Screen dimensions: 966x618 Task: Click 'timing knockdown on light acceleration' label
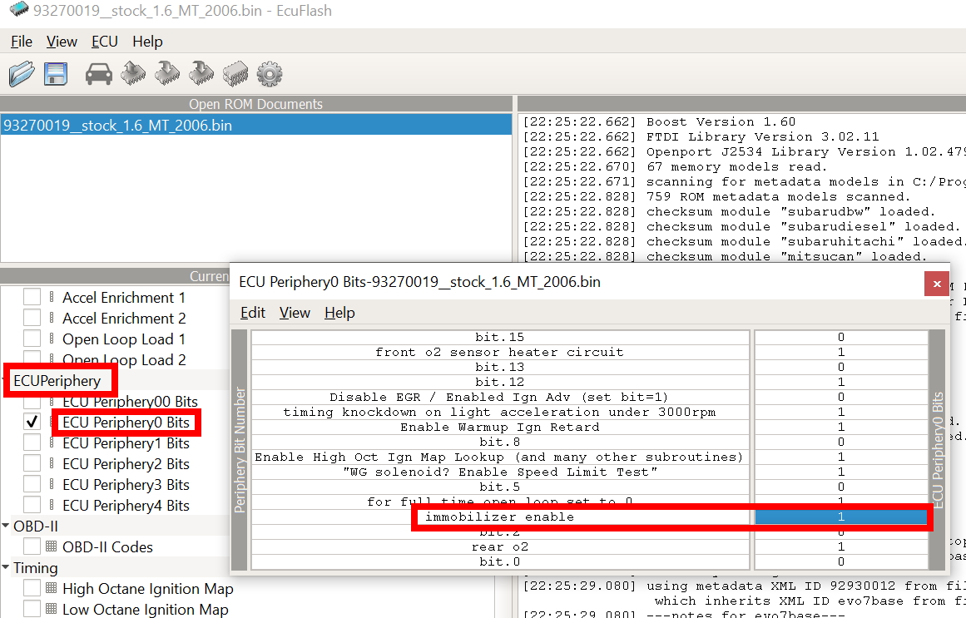point(499,413)
